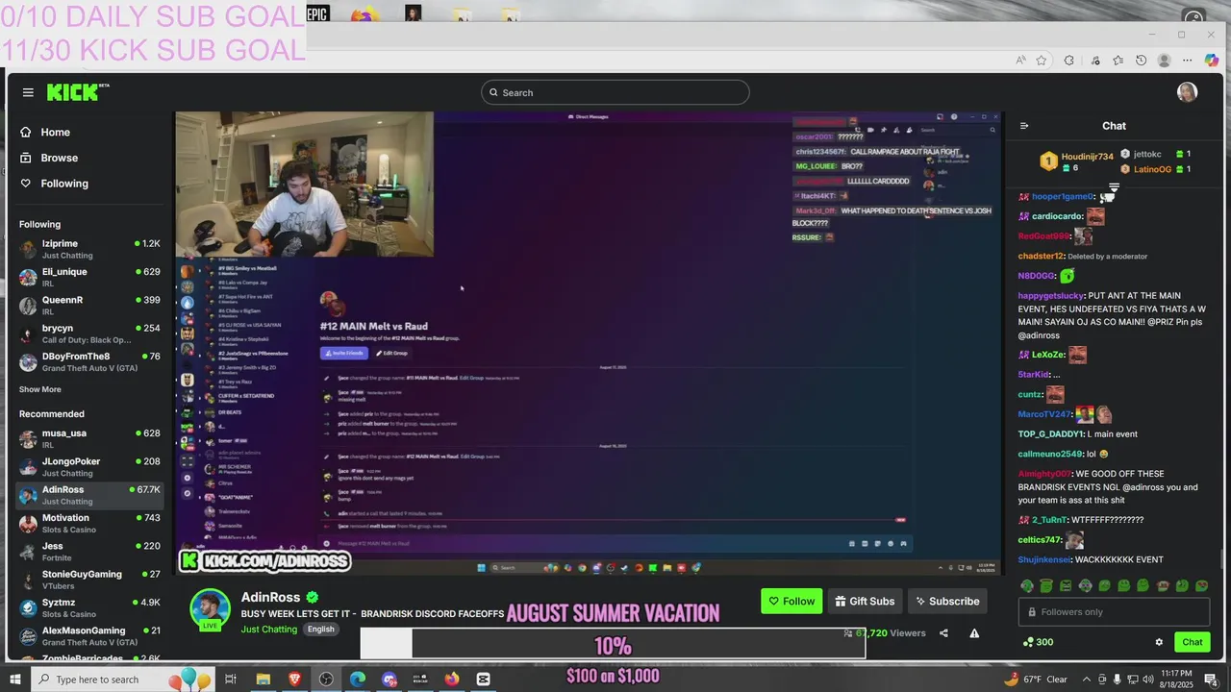Open Firefox from taskbar
The height and width of the screenshot is (692, 1231).
452,680
